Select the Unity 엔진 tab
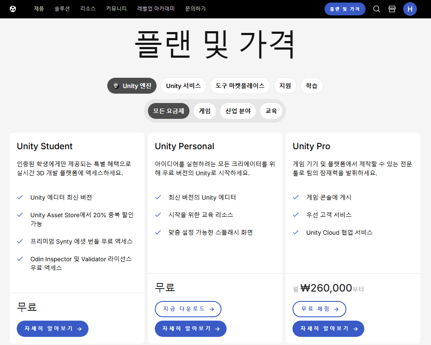The height and width of the screenshot is (345, 431). click(132, 86)
